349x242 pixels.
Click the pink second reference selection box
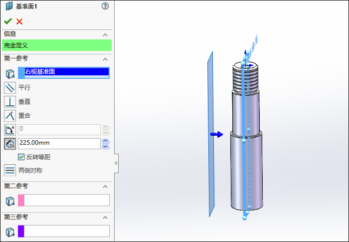pos(63,200)
